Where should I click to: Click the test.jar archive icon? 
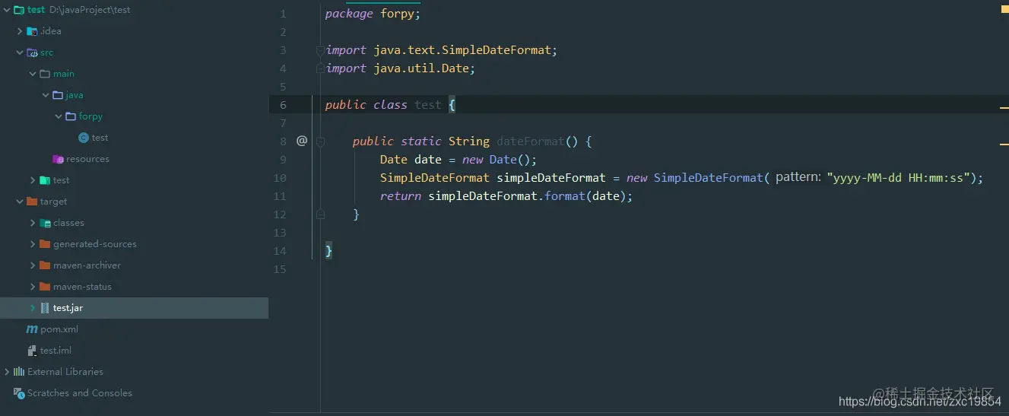(45, 308)
